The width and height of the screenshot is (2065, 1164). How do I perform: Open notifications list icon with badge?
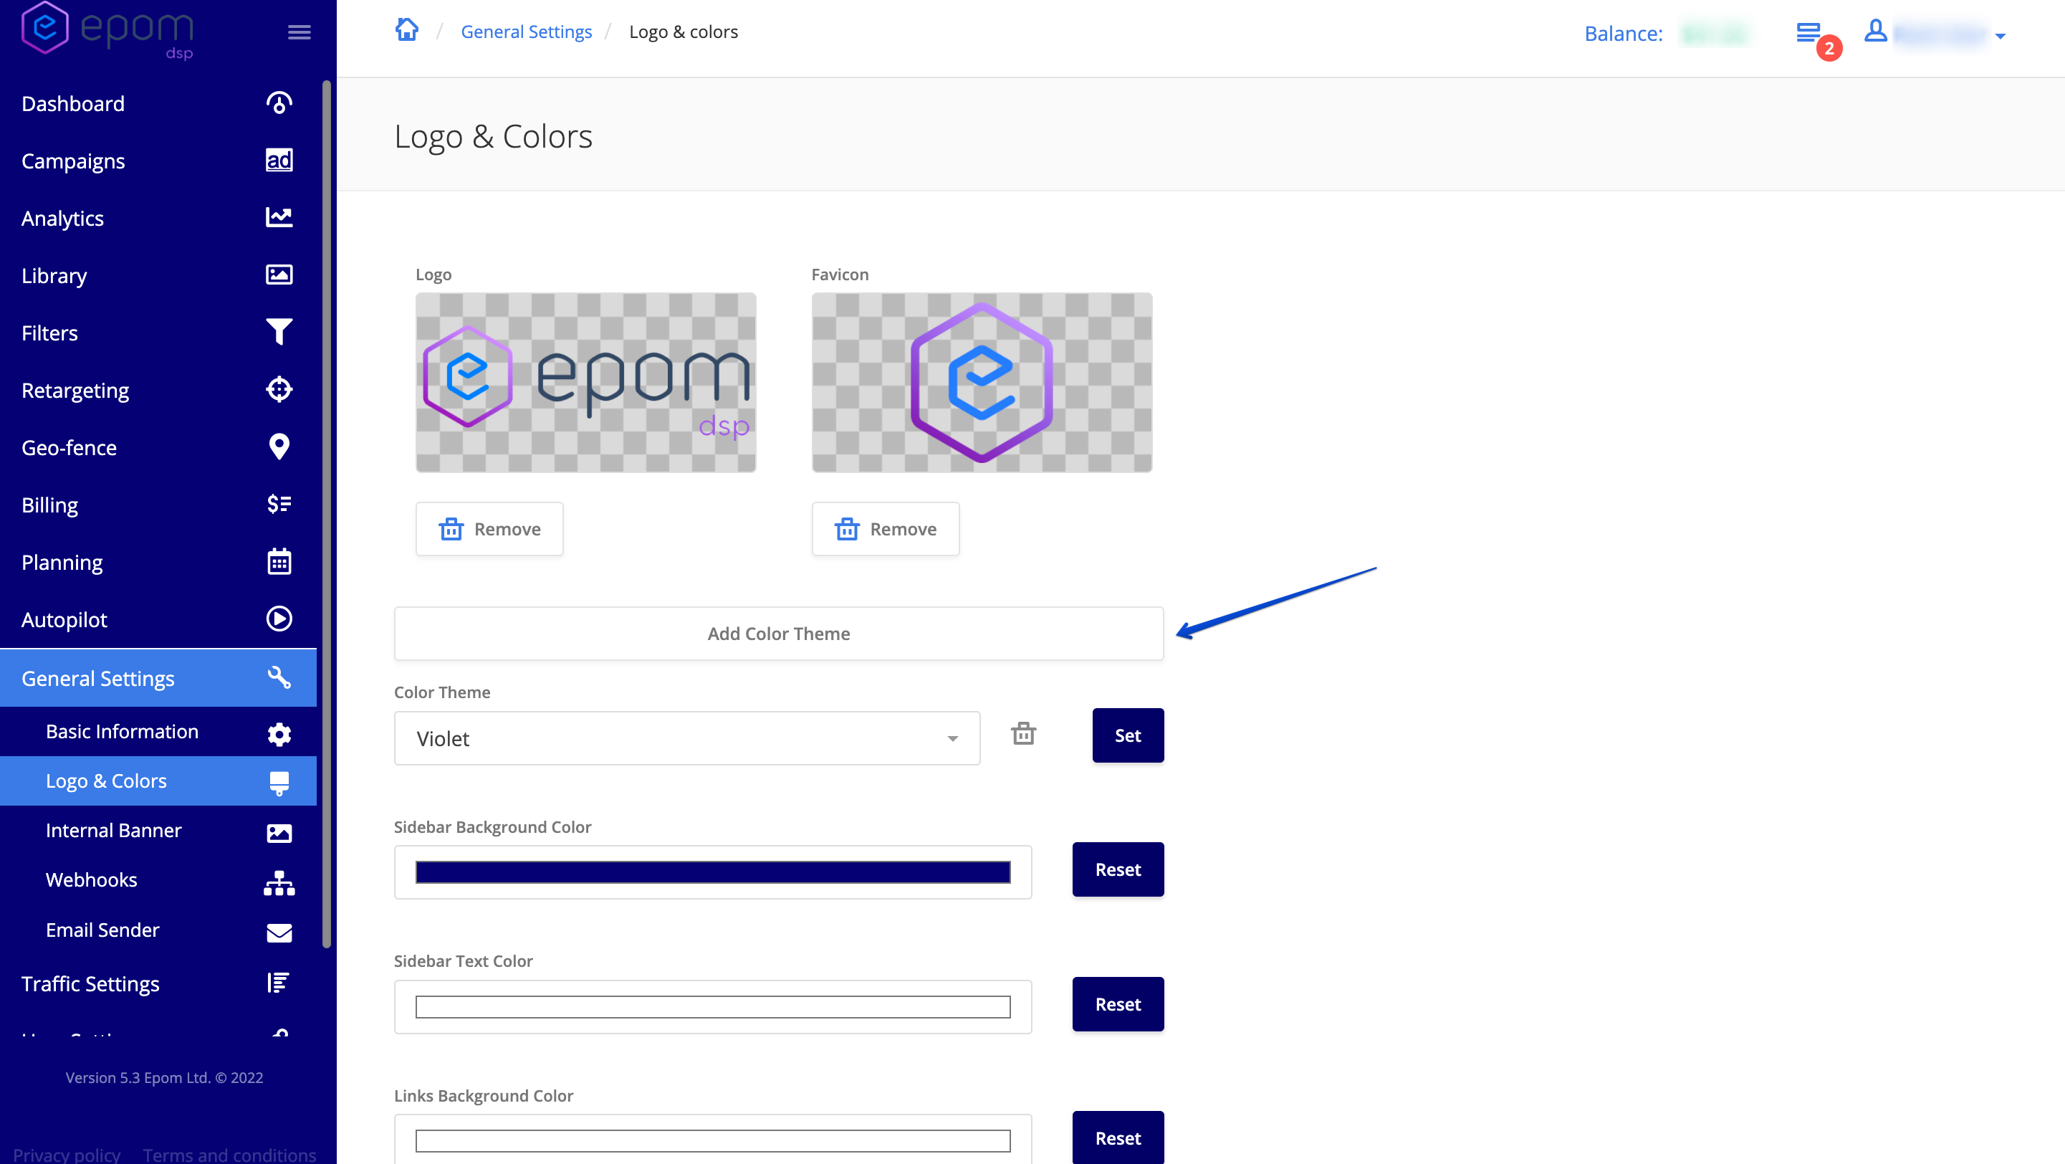coord(1809,33)
